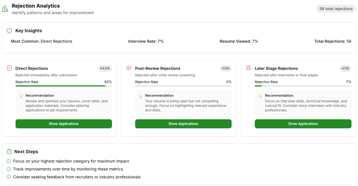Click the lightbulb in Post-Review Rejections recommendation
Viewport: 358px width, 186px height.
click(141, 96)
